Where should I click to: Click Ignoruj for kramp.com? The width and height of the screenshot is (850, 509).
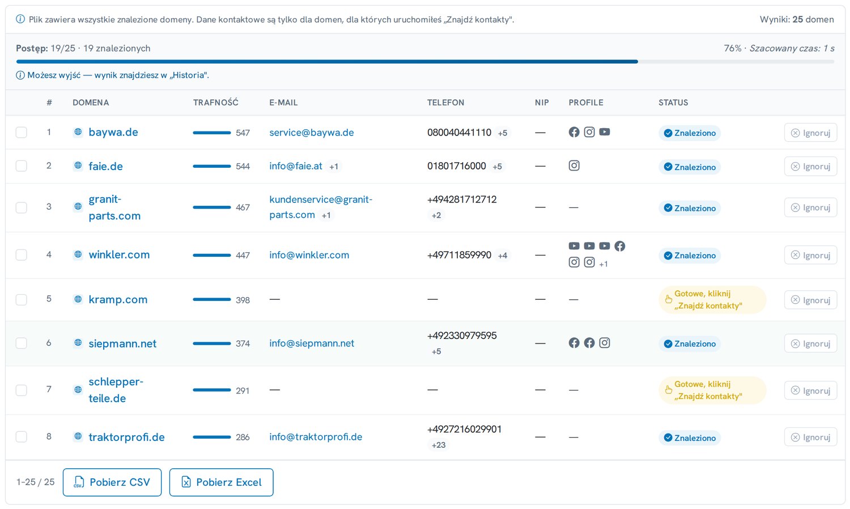(x=810, y=300)
